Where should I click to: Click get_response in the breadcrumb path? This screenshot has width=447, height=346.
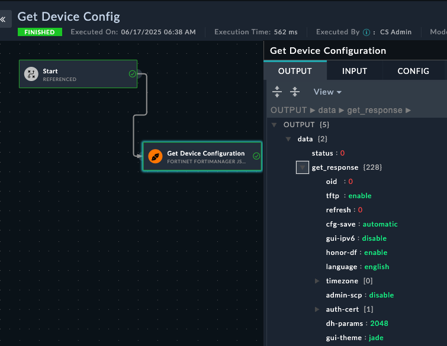tap(375, 110)
